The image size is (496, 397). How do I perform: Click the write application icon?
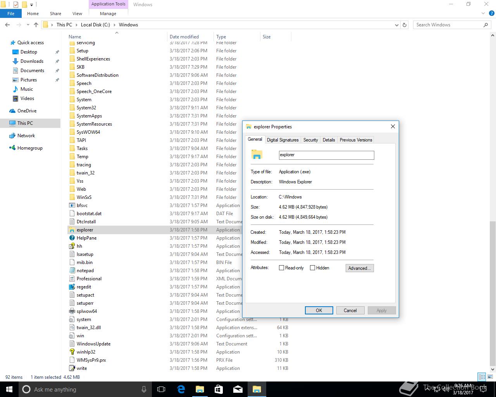pyautogui.click(x=72, y=368)
